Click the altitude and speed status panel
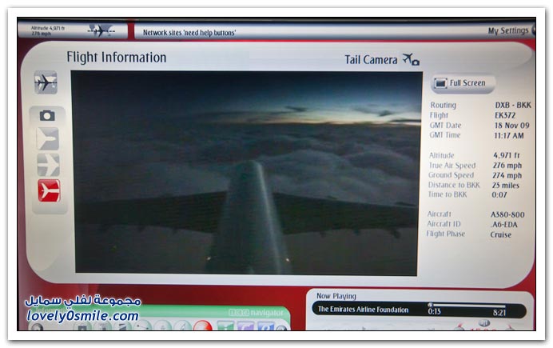The height and width of the screenshot is (348, 553). coord(50,30)
